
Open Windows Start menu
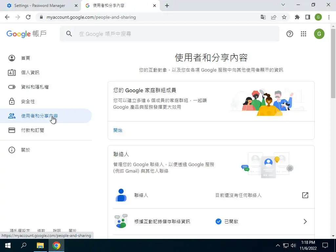coord(8,245)
